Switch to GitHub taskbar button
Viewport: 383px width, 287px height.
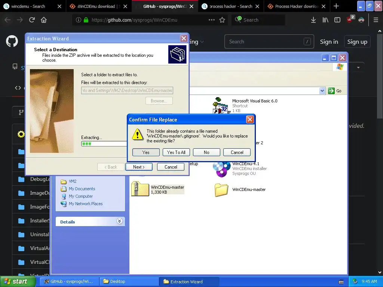coord(69,281)
